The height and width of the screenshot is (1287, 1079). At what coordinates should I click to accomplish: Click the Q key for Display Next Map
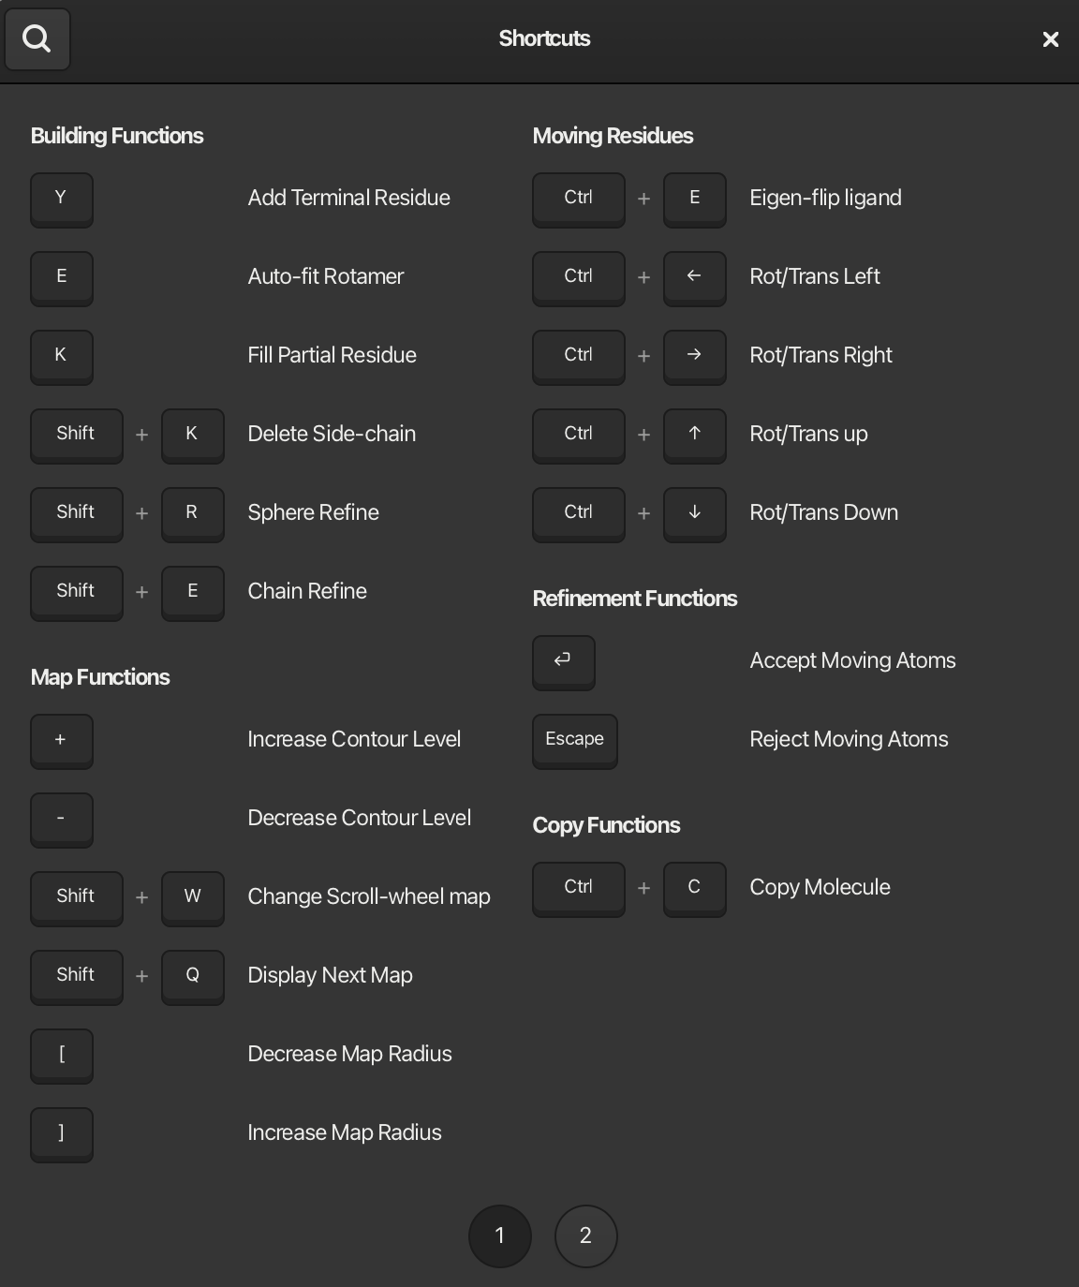coord(192,976)
